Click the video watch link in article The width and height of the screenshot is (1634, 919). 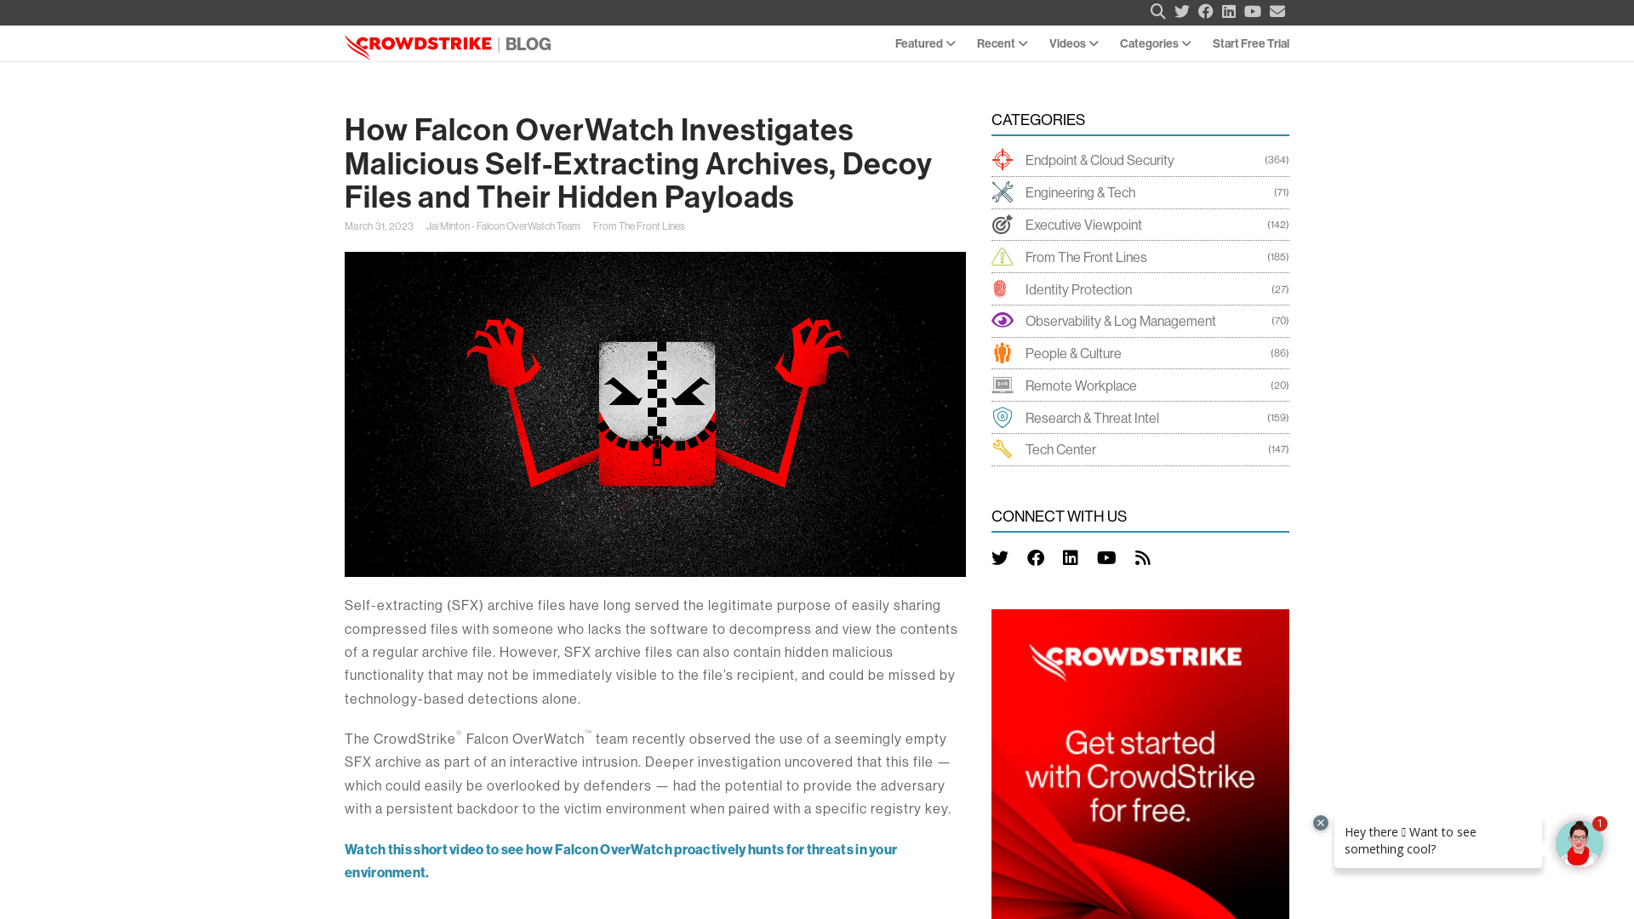[620, 860]
